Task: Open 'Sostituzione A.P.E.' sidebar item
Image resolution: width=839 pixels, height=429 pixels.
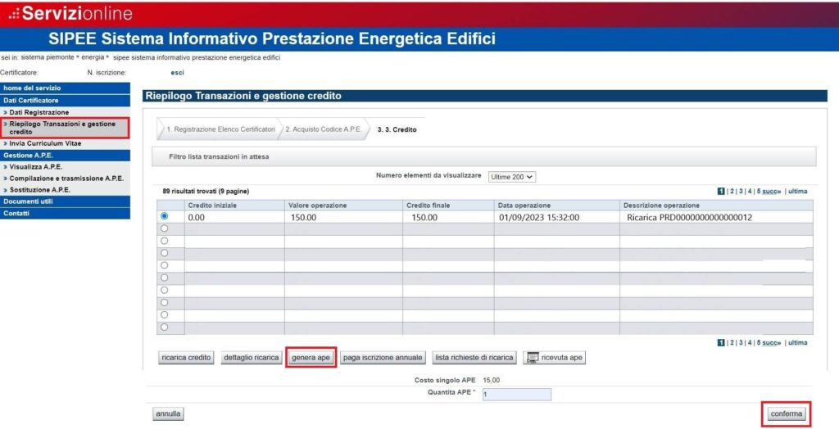Action: point(39,191)
